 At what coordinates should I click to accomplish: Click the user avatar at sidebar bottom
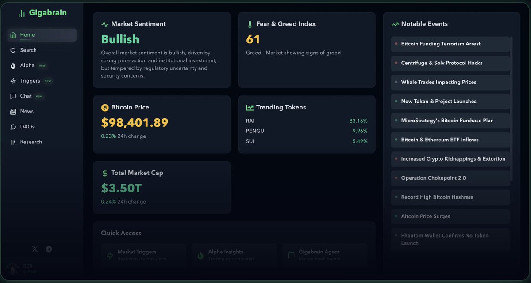(x=12, y=269)
